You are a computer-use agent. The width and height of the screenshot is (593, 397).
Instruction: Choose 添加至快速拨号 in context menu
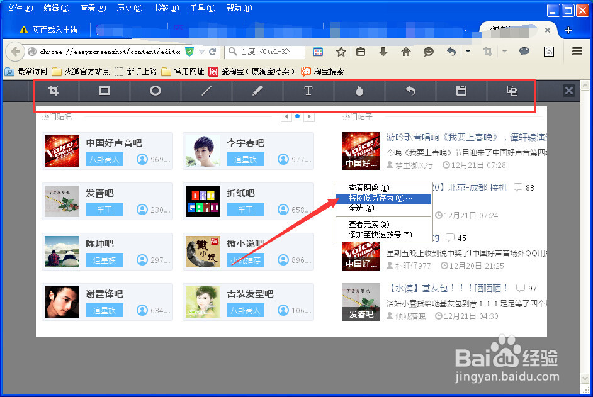383,235
